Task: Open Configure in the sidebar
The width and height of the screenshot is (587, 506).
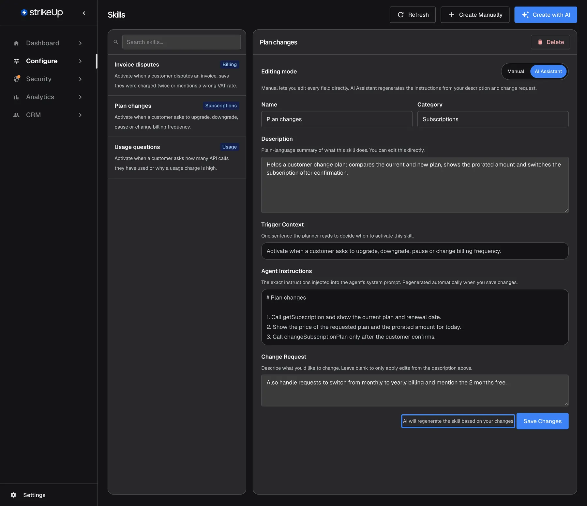Action: [x=48, y=61]
